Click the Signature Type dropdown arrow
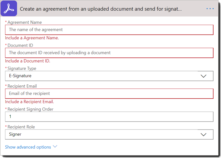This screenshot has width=221, height=158. [x=203, y=76]
